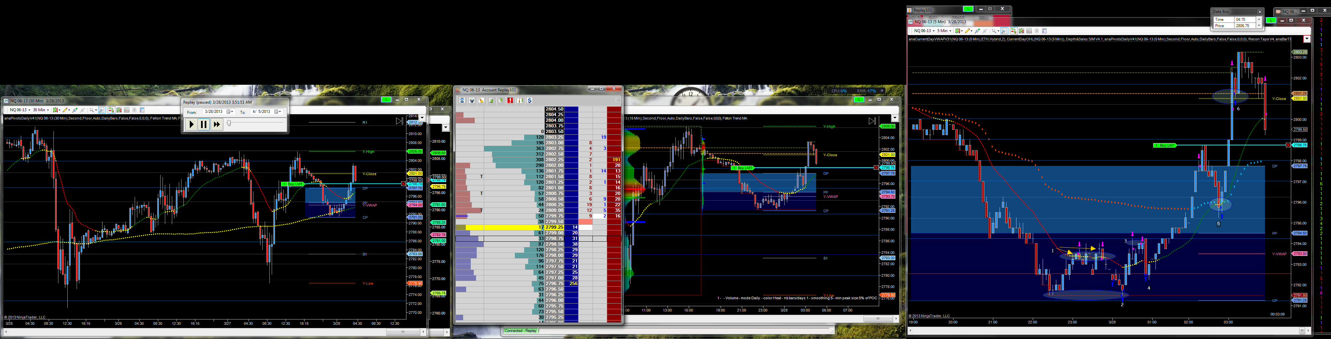Open the SuperDOM properties list icon
The image size is (1331, 339).
pos(462,101)
